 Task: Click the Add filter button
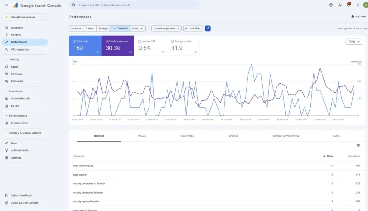coord(193,29)
